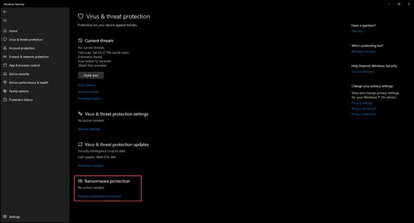Click Manage settings link
The height and width of the screenshot is (223, 414).
point(89,129)
